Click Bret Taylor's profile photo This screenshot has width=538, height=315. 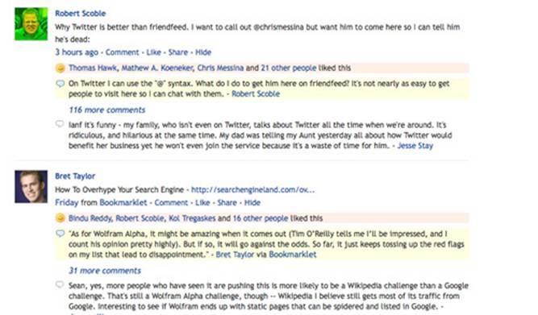click(x=31, y=186)
